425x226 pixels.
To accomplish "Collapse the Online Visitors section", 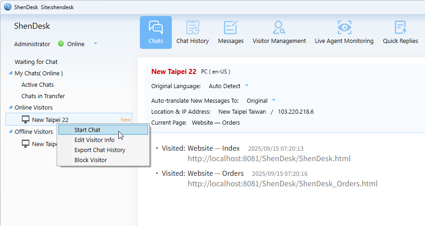I will 11,108.
